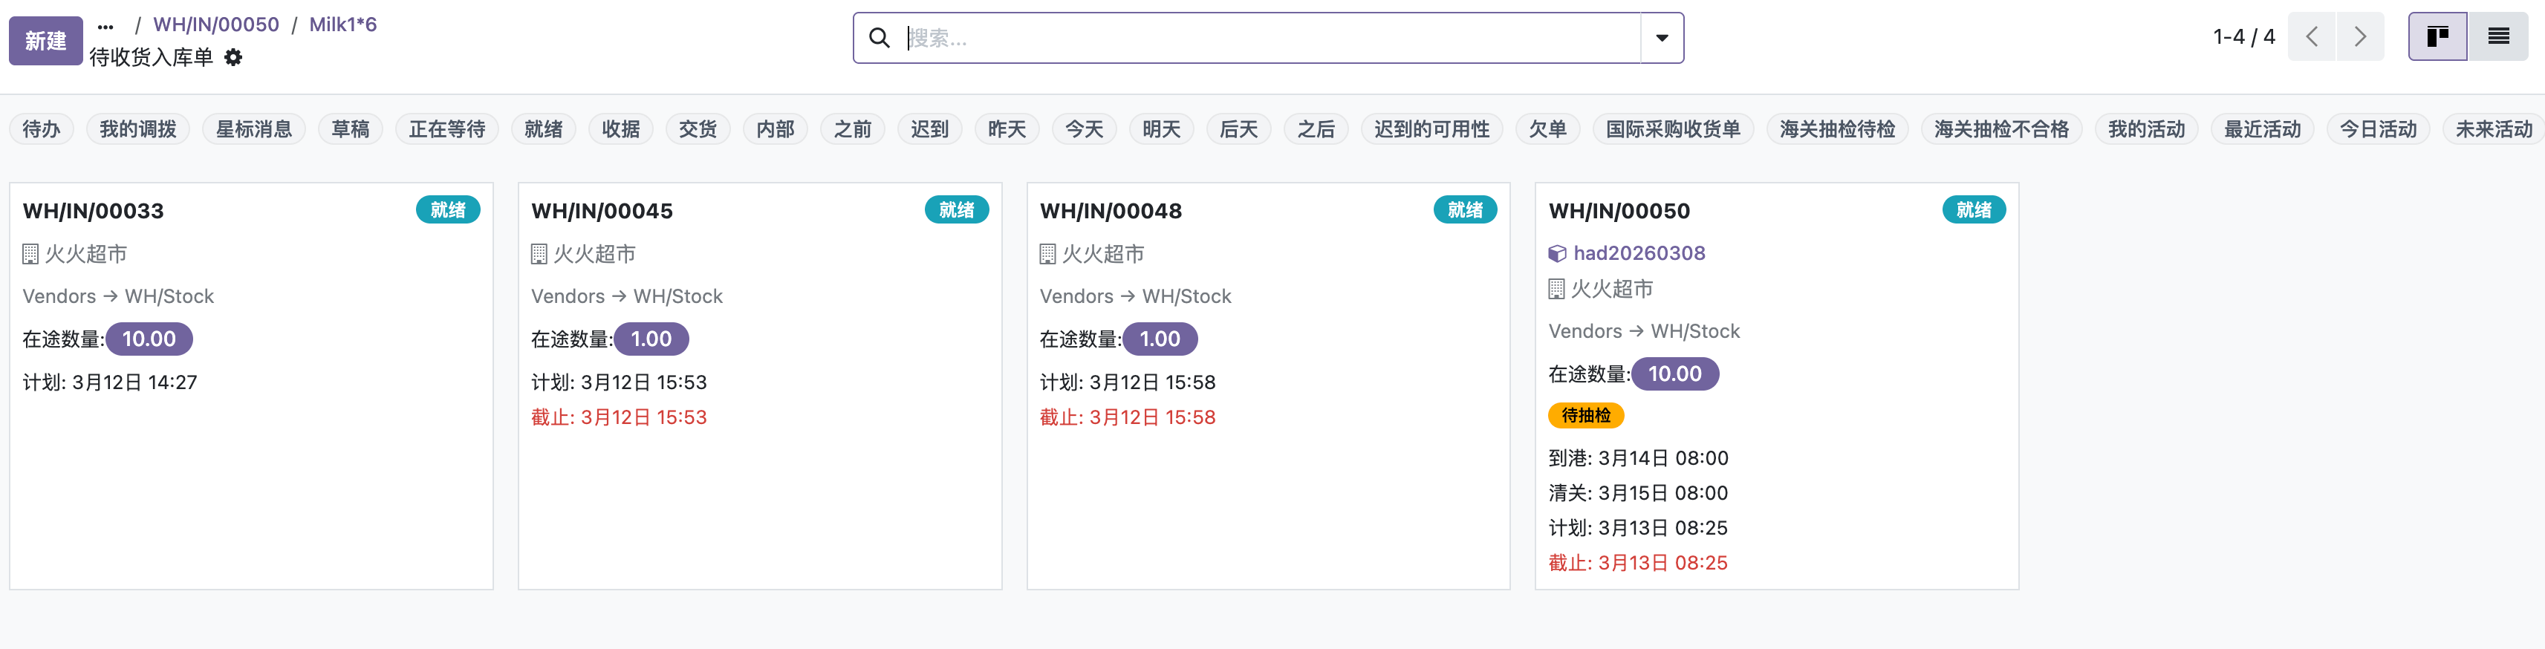
Task: Filter by 后天
Action: click(x=1239, y=129)
